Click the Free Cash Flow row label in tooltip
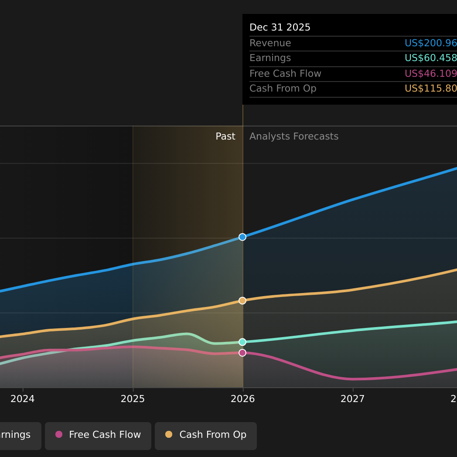 pyautogui.click(x=285, y=74)
